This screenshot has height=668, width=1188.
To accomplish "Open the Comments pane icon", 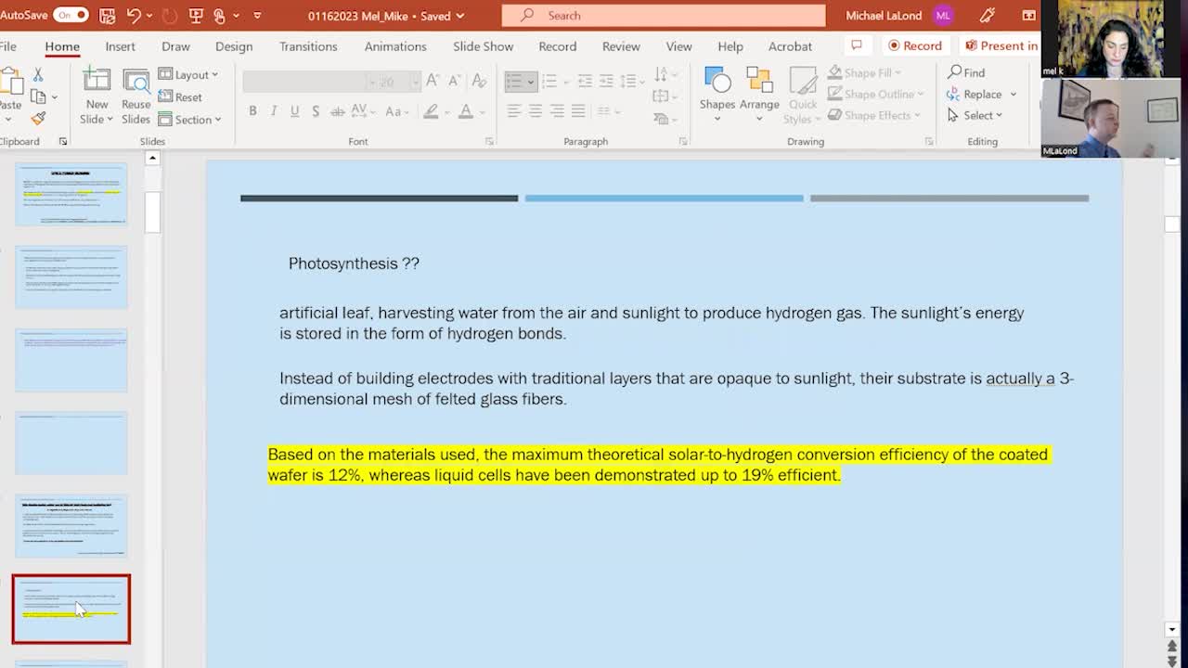I will [x=857, y=45].
